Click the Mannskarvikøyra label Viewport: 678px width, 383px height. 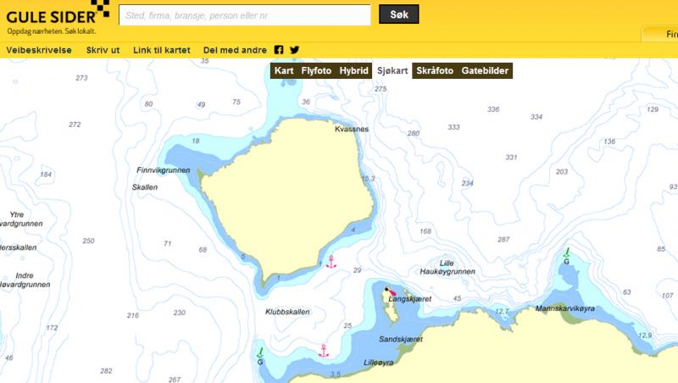tap(565, 308)
